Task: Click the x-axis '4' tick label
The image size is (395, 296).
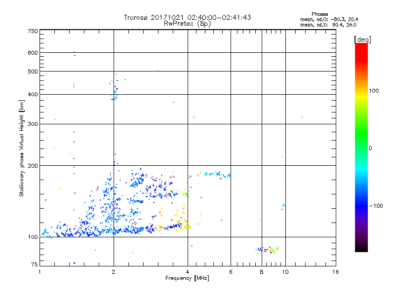Action: click(188, 272)
